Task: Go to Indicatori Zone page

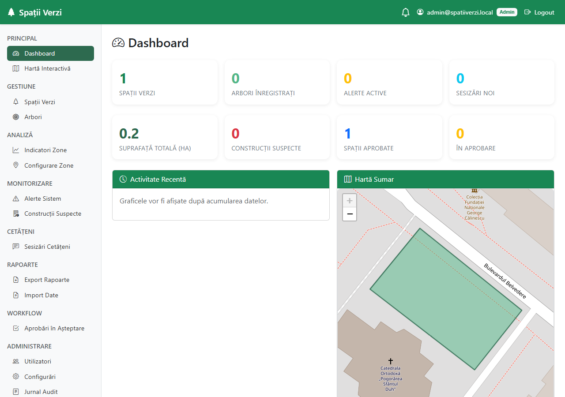Action: point(50,150)
